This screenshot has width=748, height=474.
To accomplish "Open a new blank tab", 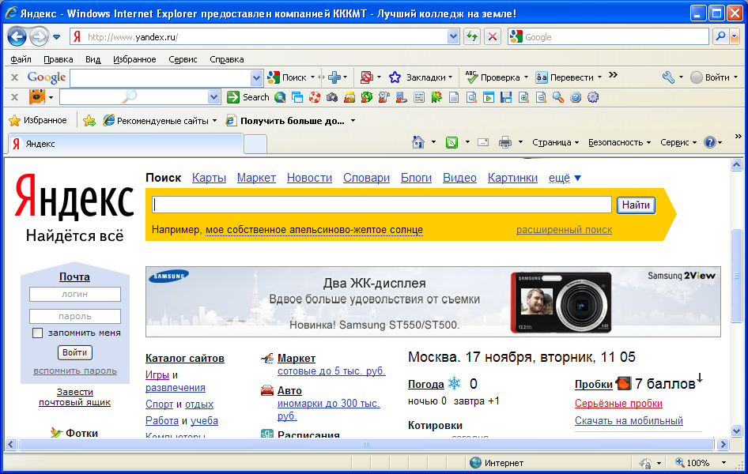I will click(255, 145).
